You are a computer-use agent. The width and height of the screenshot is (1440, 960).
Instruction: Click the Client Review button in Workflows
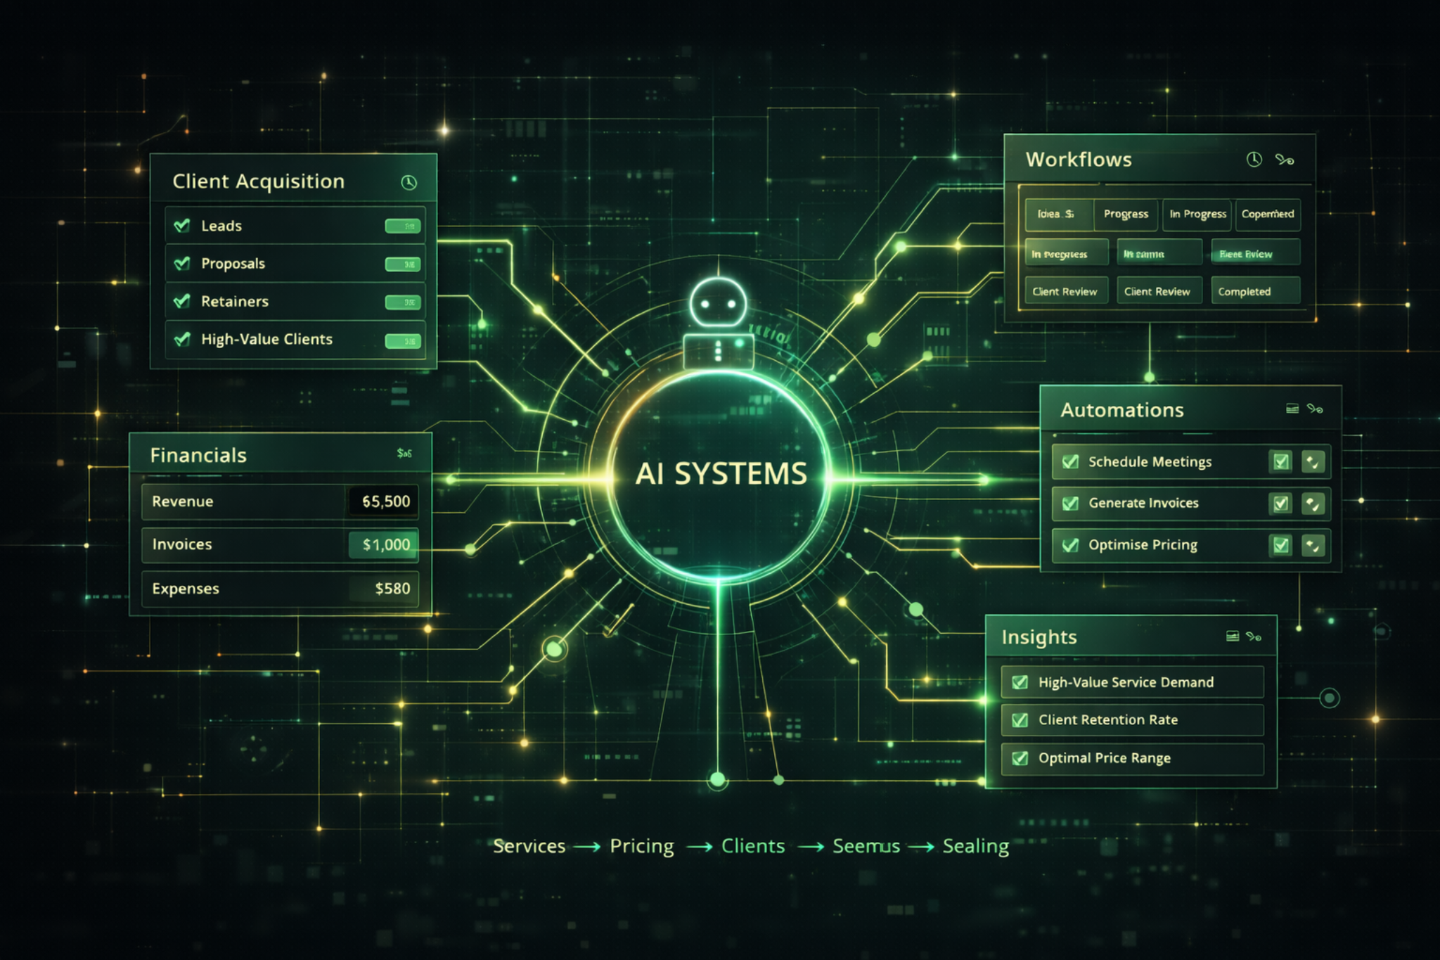coord(1066,290)
